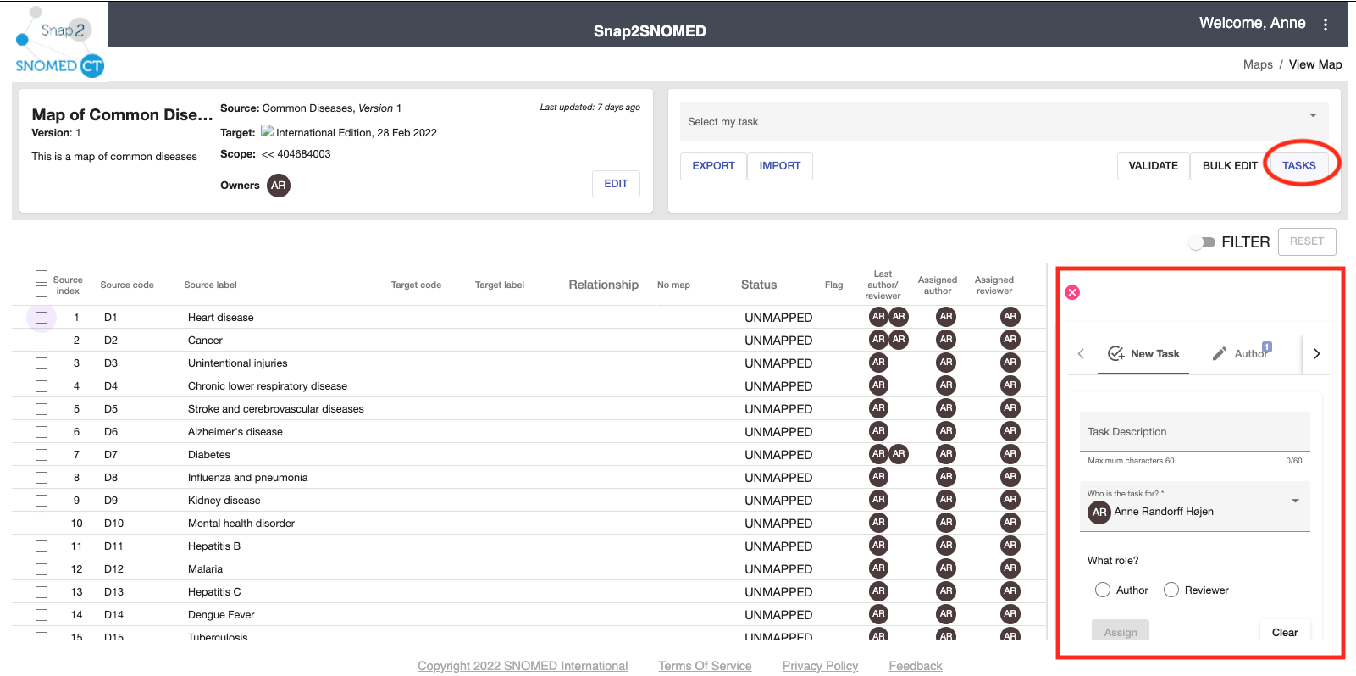Image resolution: width=1356 pixels, height=676 pixels.
Task: Open 'Who is the task for' dropdown
Action: click(x=1195, y=507)
